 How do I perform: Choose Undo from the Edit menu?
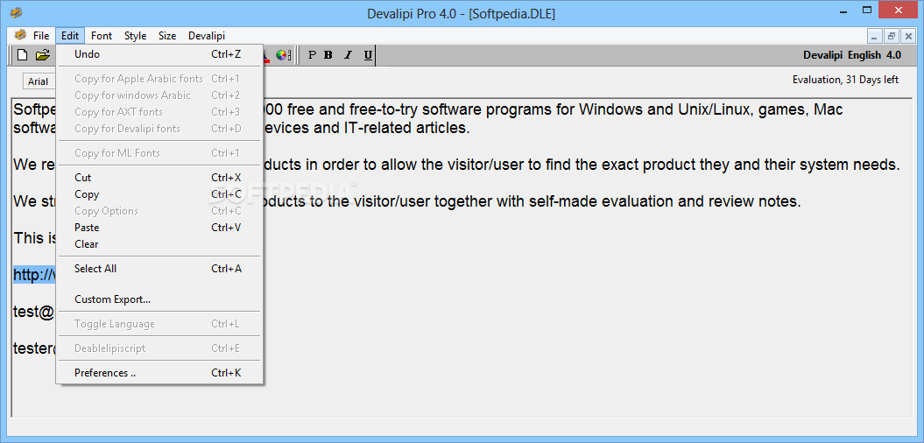pyautogui.click(x=159, y=54)
